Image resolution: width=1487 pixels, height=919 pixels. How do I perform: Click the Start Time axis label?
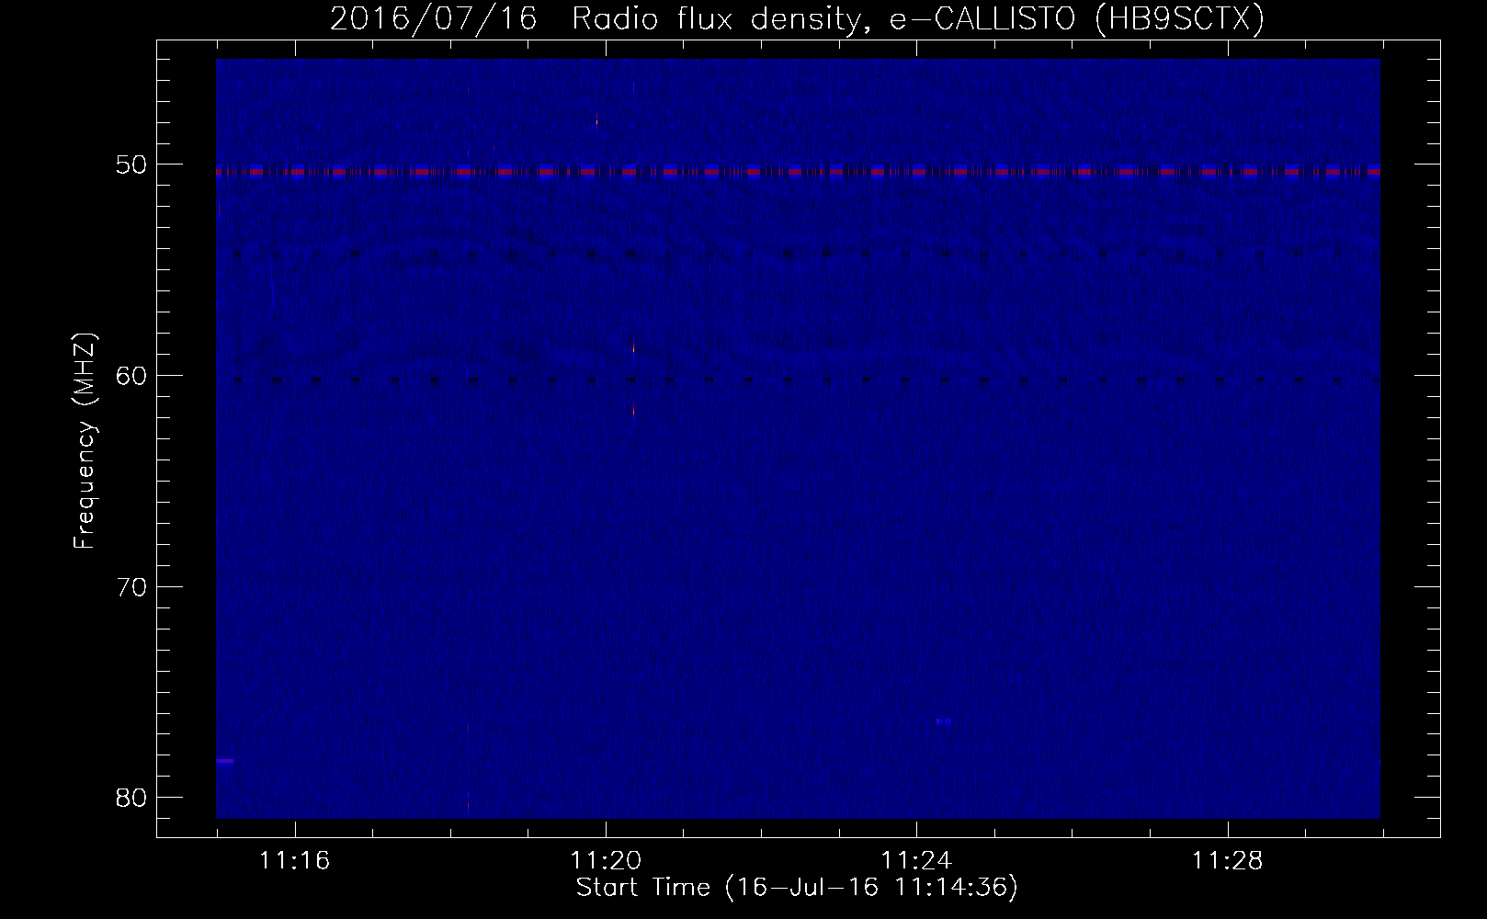[796, 888]
